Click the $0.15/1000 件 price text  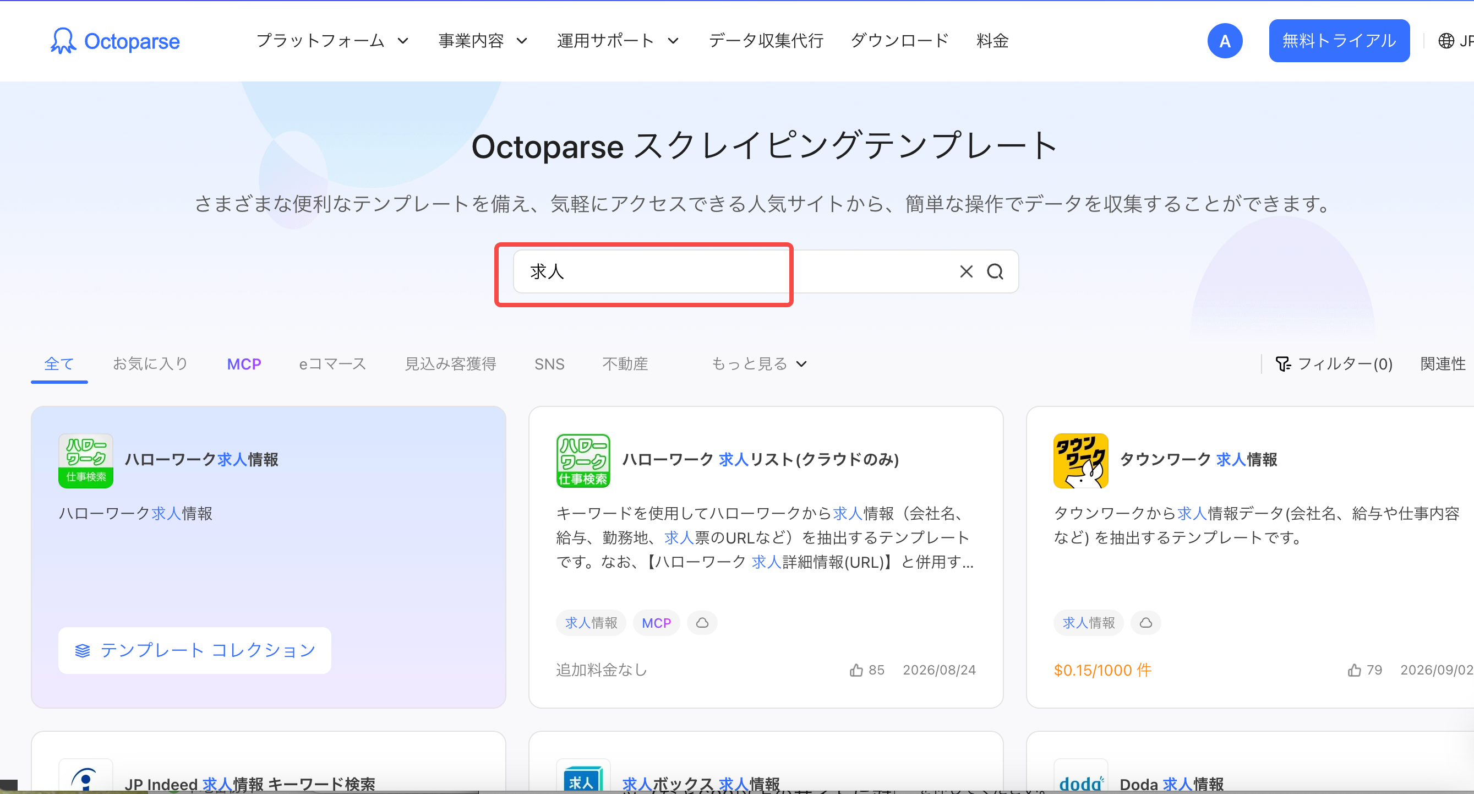tap(1102, 670)
